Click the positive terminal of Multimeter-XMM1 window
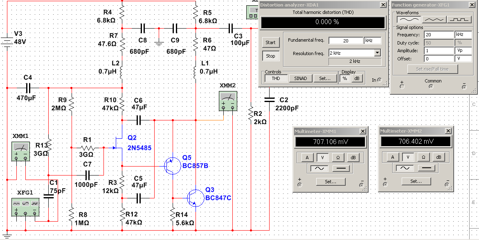This screenshot has height=240, width=479. [x=299, y=184]
